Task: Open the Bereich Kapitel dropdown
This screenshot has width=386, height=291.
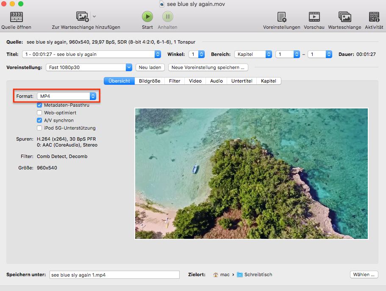Action: click(253, 54)
